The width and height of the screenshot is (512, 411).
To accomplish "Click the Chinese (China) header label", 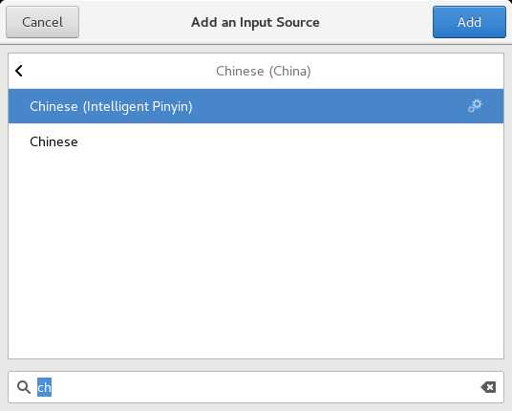I will (264, 71).
